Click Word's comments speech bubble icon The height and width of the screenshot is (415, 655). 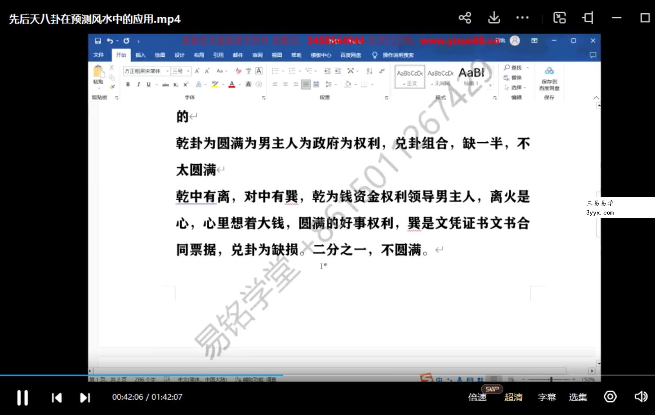593,55
